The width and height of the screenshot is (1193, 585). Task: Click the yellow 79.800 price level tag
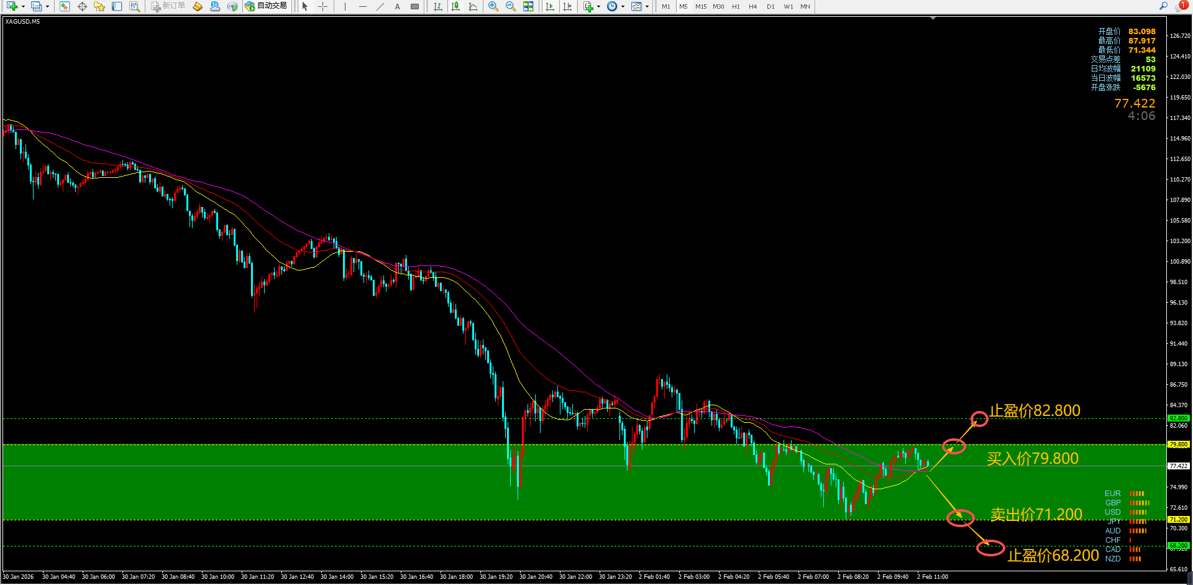(1178, 445)
